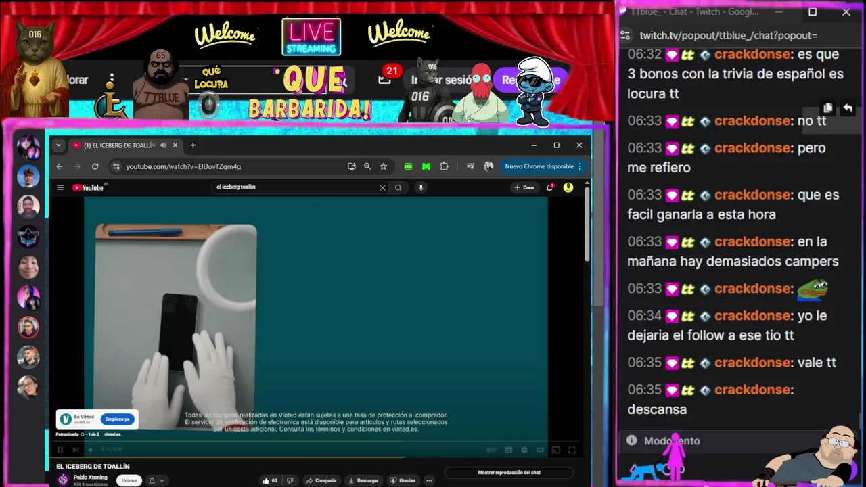Open the YouTube hamburger guide menu

click(x=60, y=187)
